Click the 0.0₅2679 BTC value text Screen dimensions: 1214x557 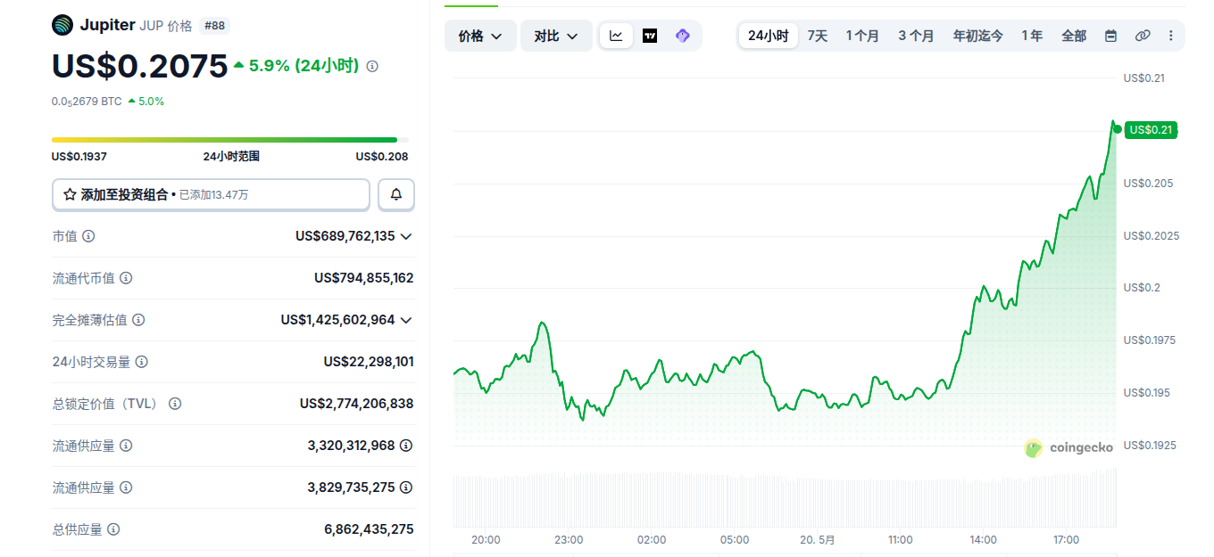[87, 102]
